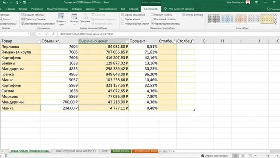Switch to Page Break Preview in status bar
Screen dimensions: 280x158
[250, 156]
